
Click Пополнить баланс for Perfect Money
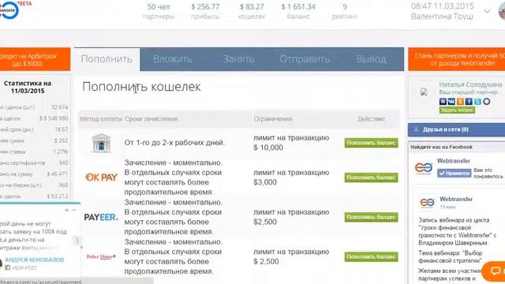pyautogui.click(x=371, y=256)
